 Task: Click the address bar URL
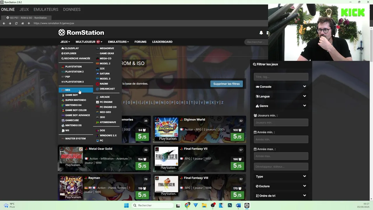pyautogui.click(x=54, y=23)
